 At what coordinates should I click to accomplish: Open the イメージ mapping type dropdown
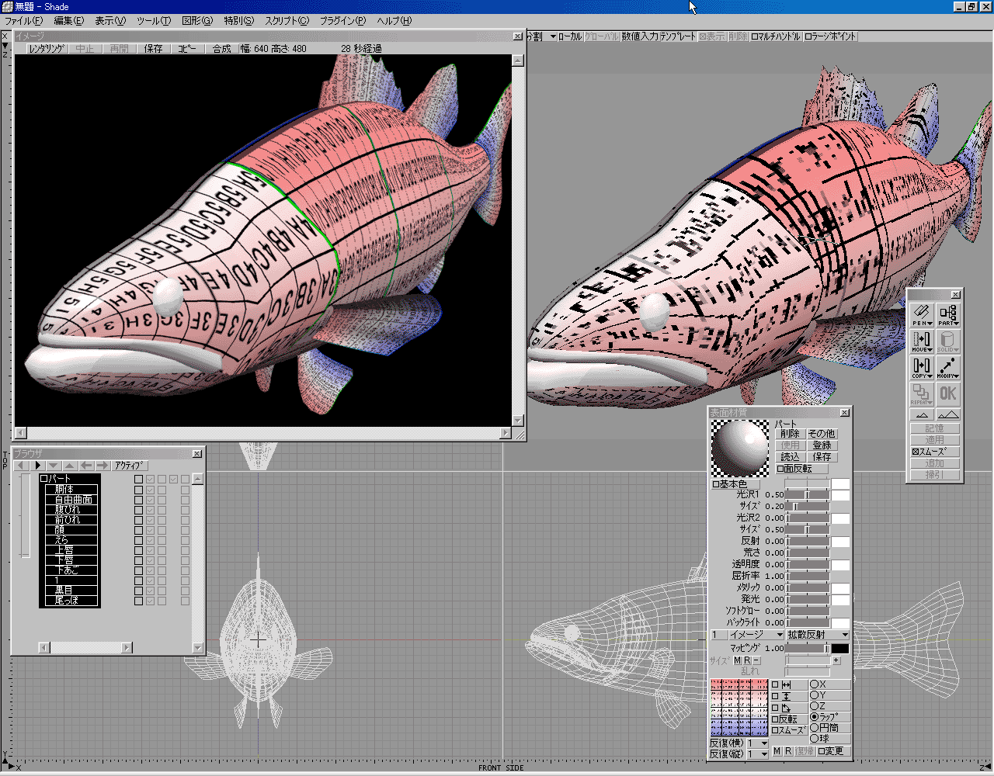coord(756,635)
